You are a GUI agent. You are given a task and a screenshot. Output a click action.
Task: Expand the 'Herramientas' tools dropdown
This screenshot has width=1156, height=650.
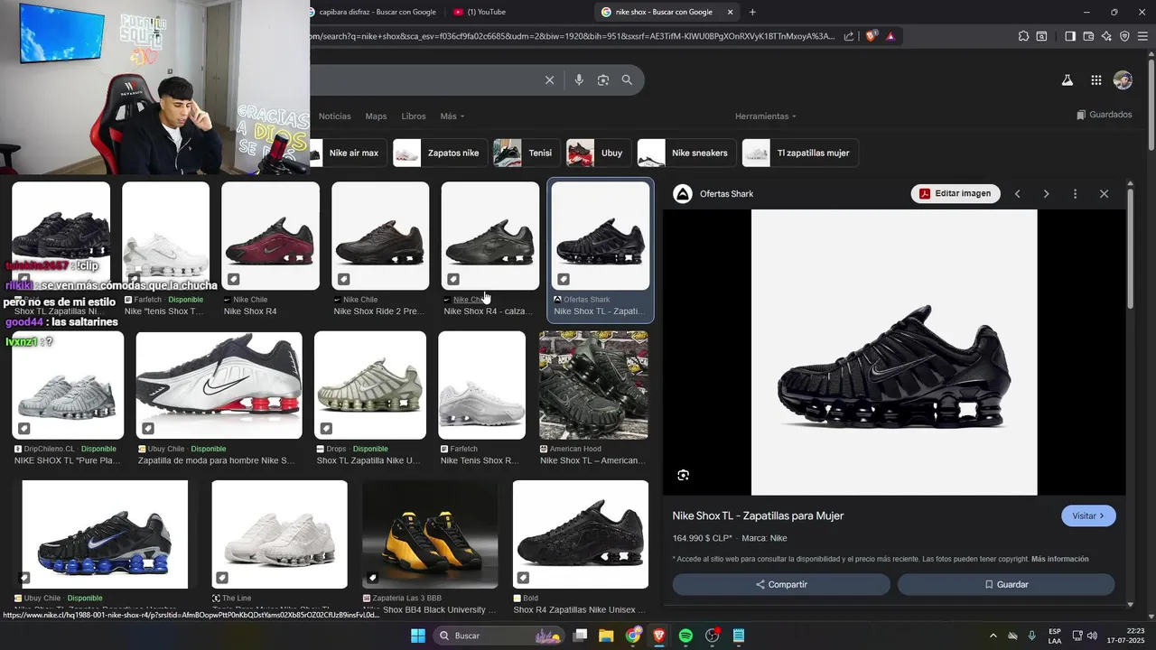[x=766, y=116]
